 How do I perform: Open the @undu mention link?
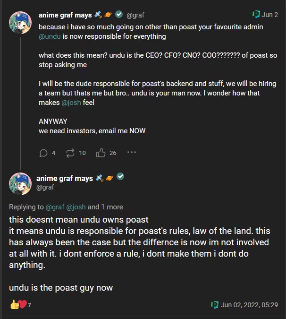tap(50, 36)
